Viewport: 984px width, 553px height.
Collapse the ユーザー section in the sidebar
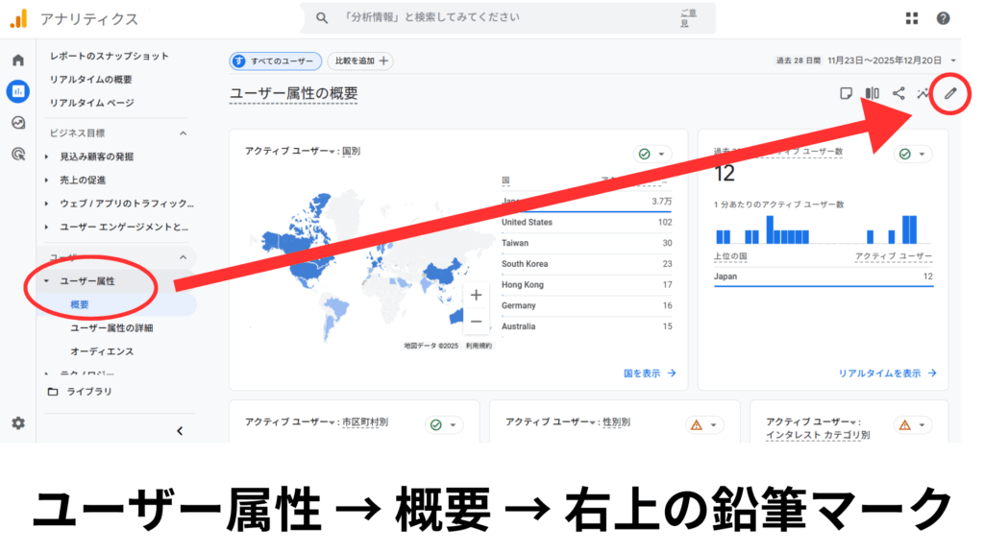[182, 257]
